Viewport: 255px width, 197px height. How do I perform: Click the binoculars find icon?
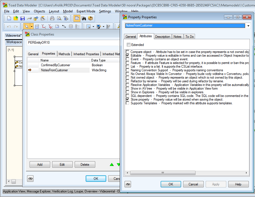tap(84, 18)
